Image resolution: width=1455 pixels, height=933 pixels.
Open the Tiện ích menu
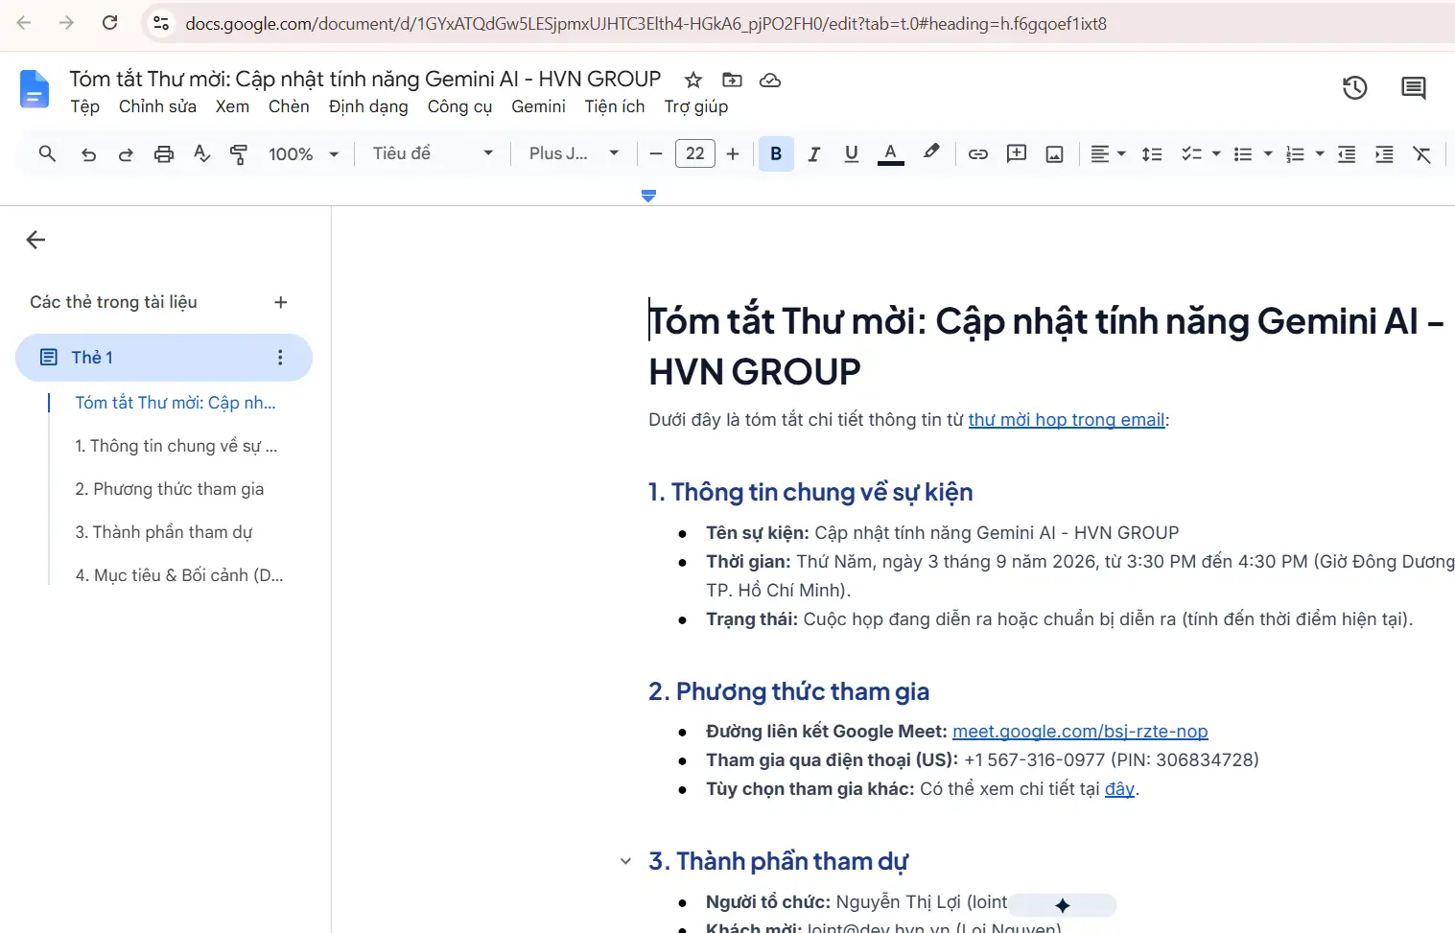(x=615, y=106)
